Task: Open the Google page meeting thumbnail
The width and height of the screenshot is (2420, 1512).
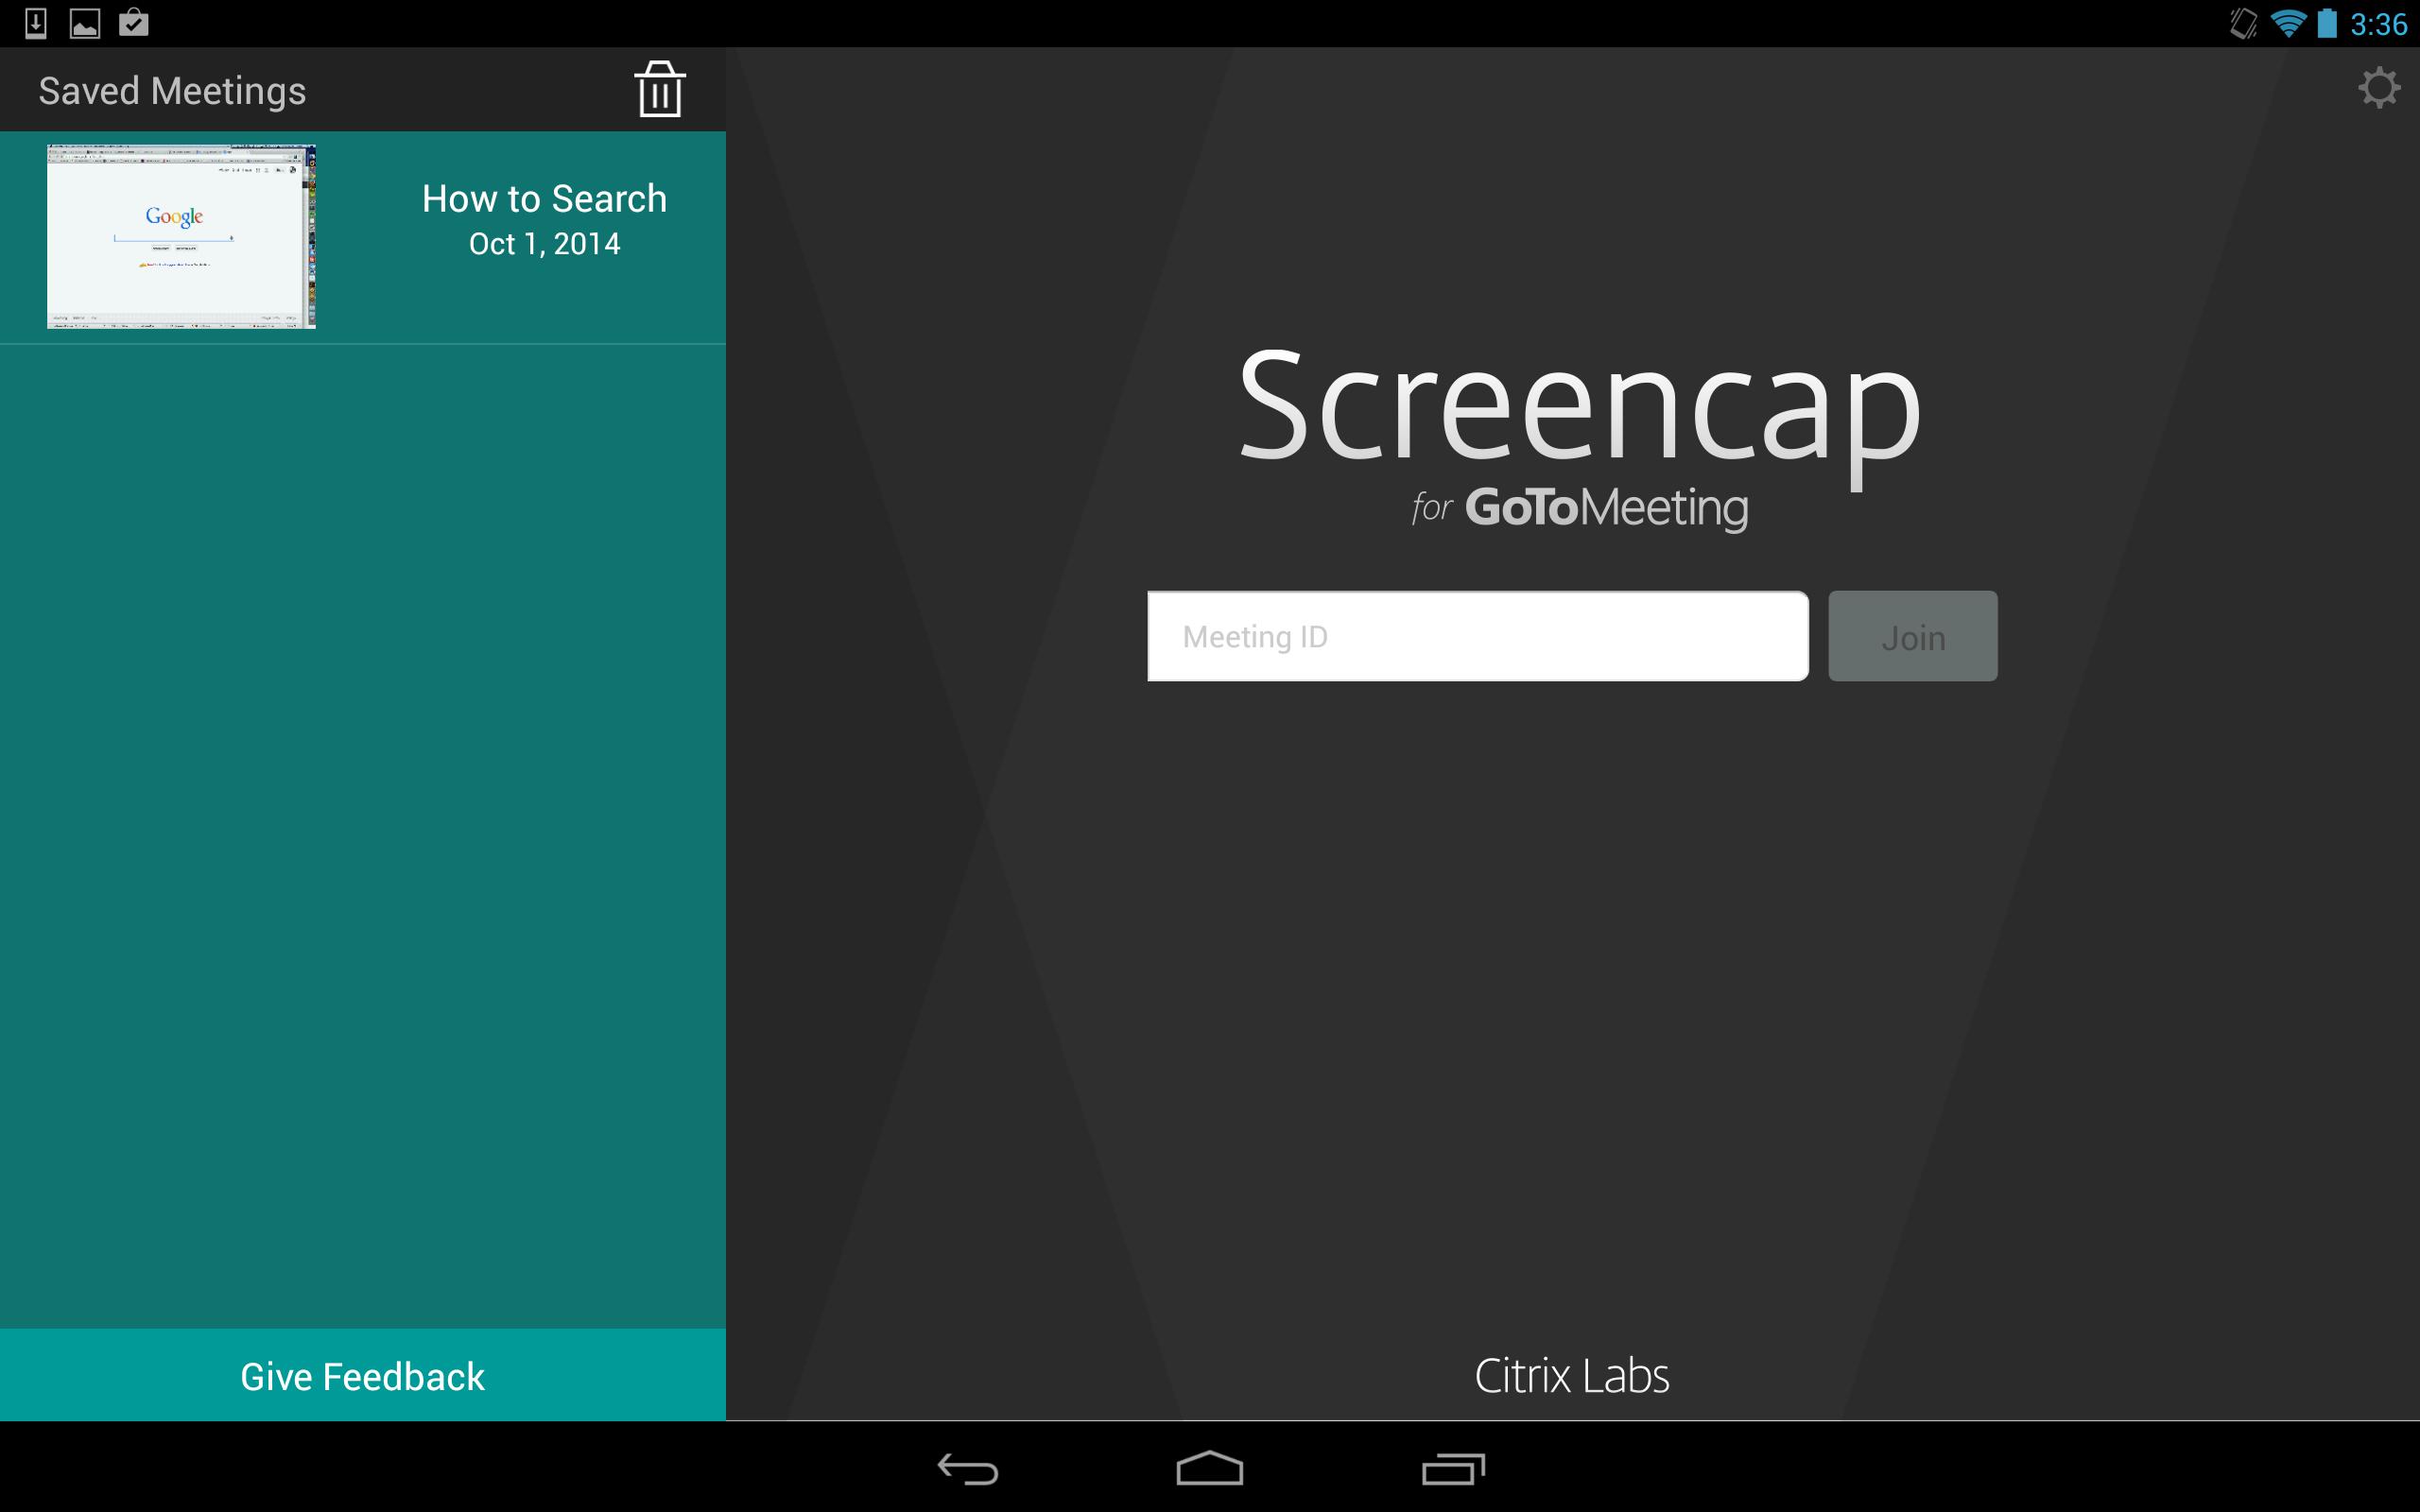Action: pyautogui.click(x=180, y=236)
